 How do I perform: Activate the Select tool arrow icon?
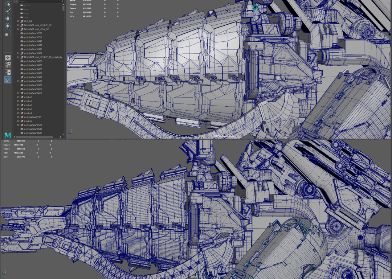point(8,4)
